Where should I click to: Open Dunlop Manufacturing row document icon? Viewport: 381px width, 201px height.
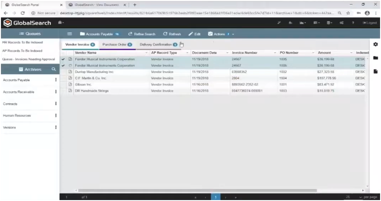(70, 72)
